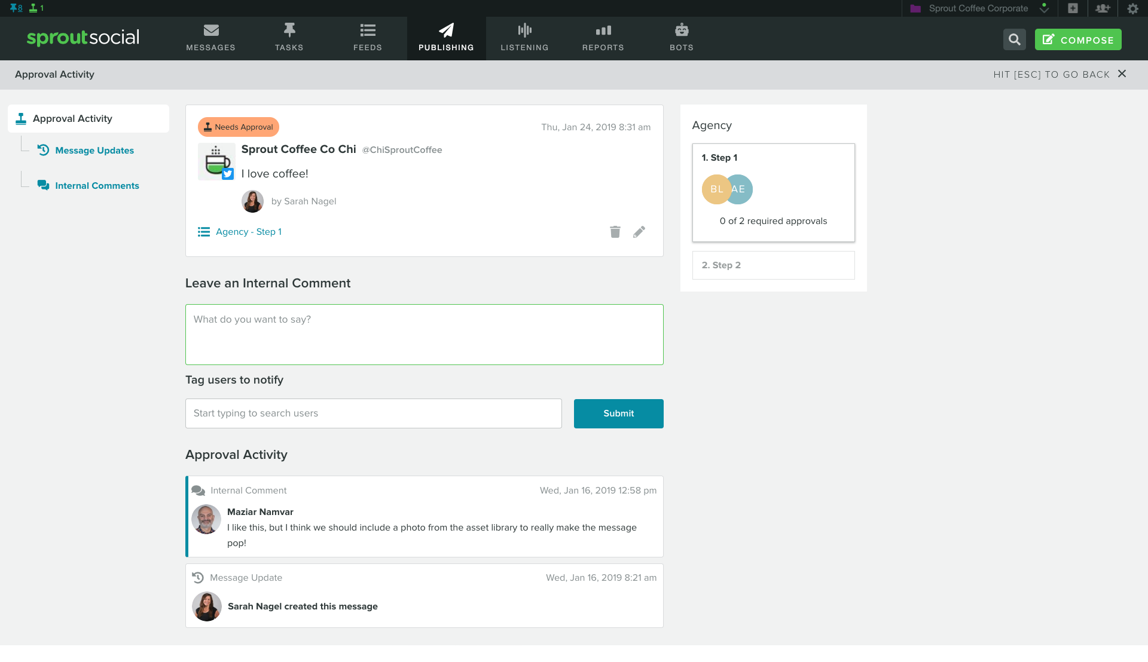Open the Messages section
1148x662 pixels.
coord(210,38)
